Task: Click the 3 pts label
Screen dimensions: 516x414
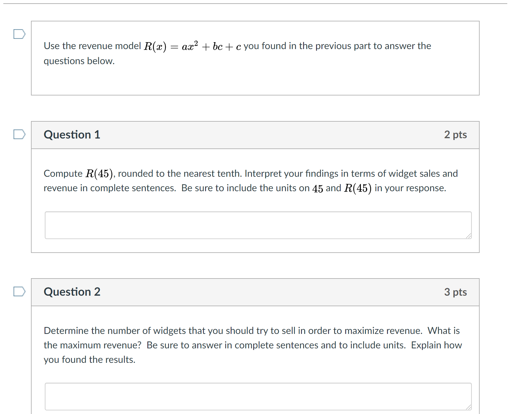Action: pyautogui.click(x=455, y=292)
